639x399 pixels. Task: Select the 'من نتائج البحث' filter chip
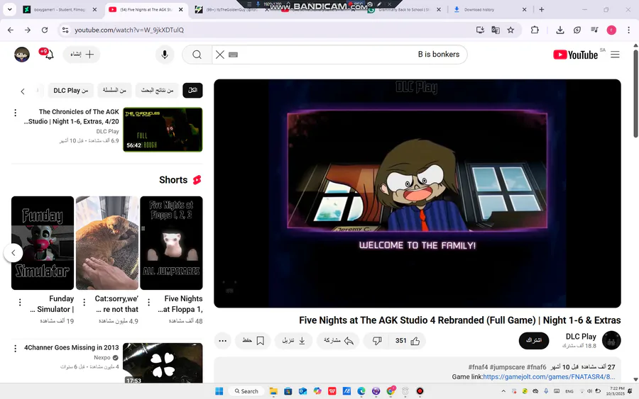pos(158,90)
